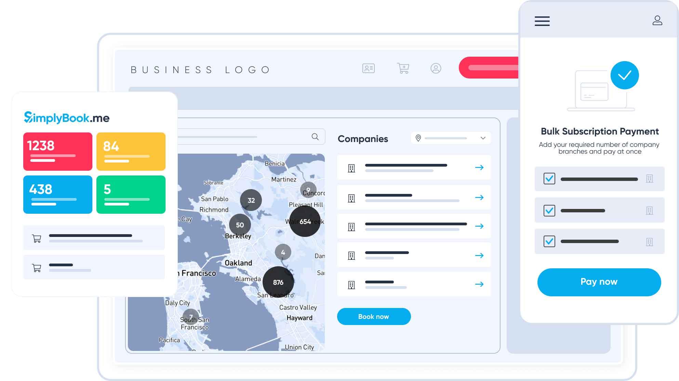Screen dimensions: 679x381
Task: Open the second company row arrow
Action: tap(479, 197)
